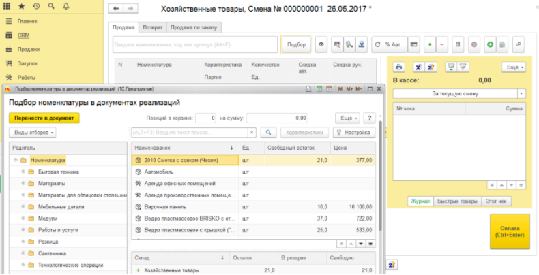Expand the Бытовая техника folder

tap(23, 172)
